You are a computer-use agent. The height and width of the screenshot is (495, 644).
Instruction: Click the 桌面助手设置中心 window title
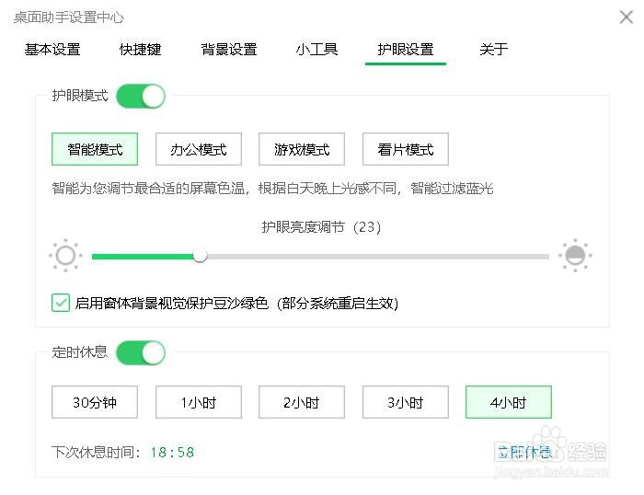tap(69, 17)
